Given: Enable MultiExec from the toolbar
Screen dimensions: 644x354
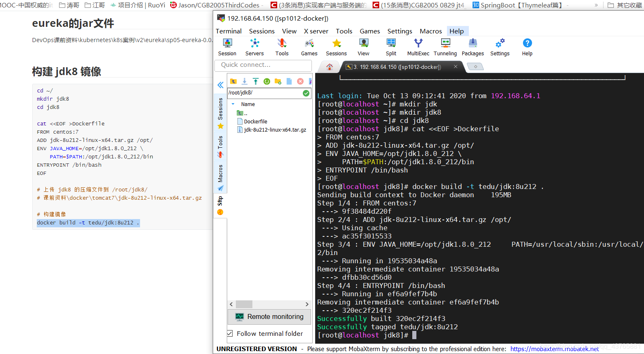Looking at the screenshot, I should coord(418,47).
